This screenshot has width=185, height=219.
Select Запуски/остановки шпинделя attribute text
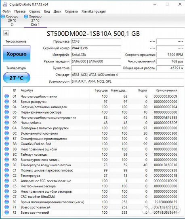point(44,107)
